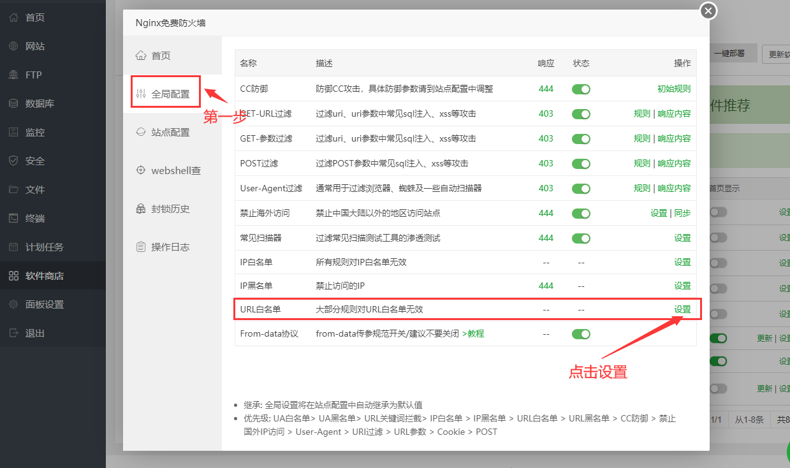
Task: Open the webshell查 tab
Action: click(x=172, y=170)
